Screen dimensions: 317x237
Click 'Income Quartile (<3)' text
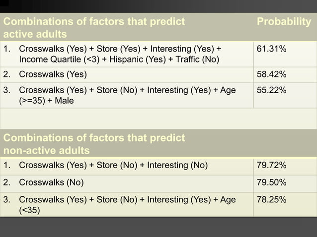[x=59, y=59]
